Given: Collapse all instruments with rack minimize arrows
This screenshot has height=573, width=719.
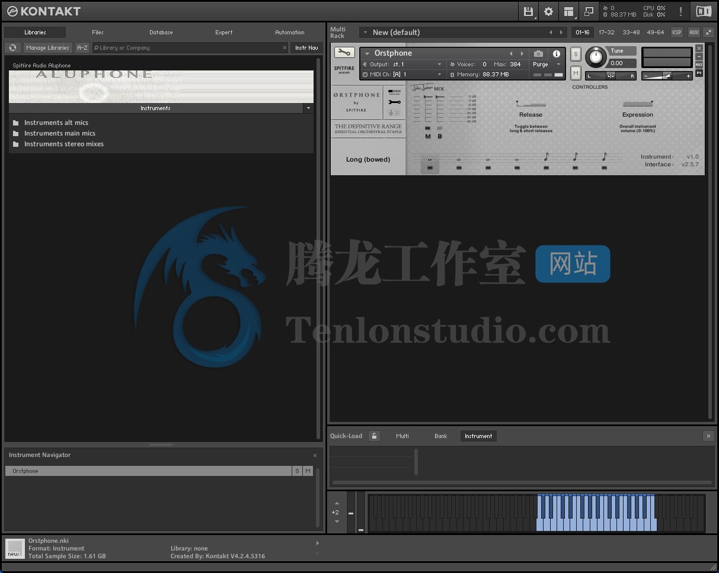Looking at the screenshot, I should click(709, 33).
